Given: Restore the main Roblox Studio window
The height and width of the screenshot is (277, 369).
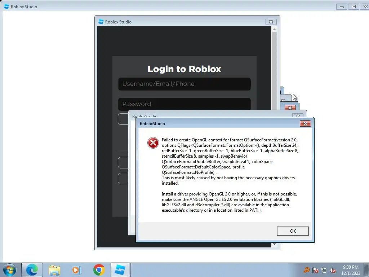Looking at the screenshot, I should [x=354, y=7].
